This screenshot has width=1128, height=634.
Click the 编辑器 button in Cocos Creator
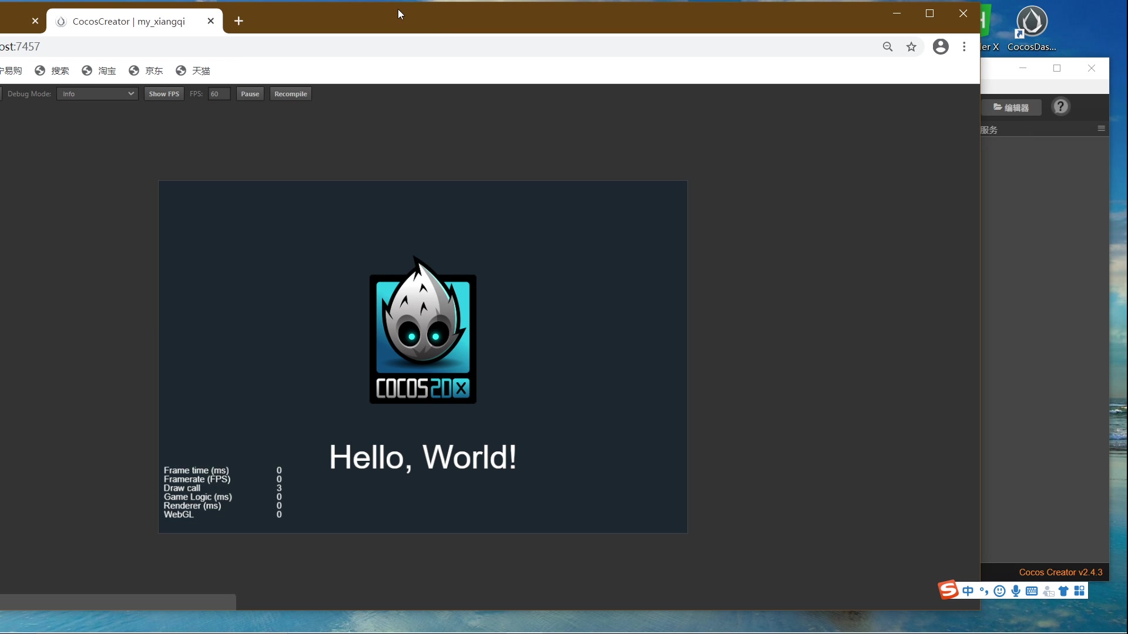1011,107
